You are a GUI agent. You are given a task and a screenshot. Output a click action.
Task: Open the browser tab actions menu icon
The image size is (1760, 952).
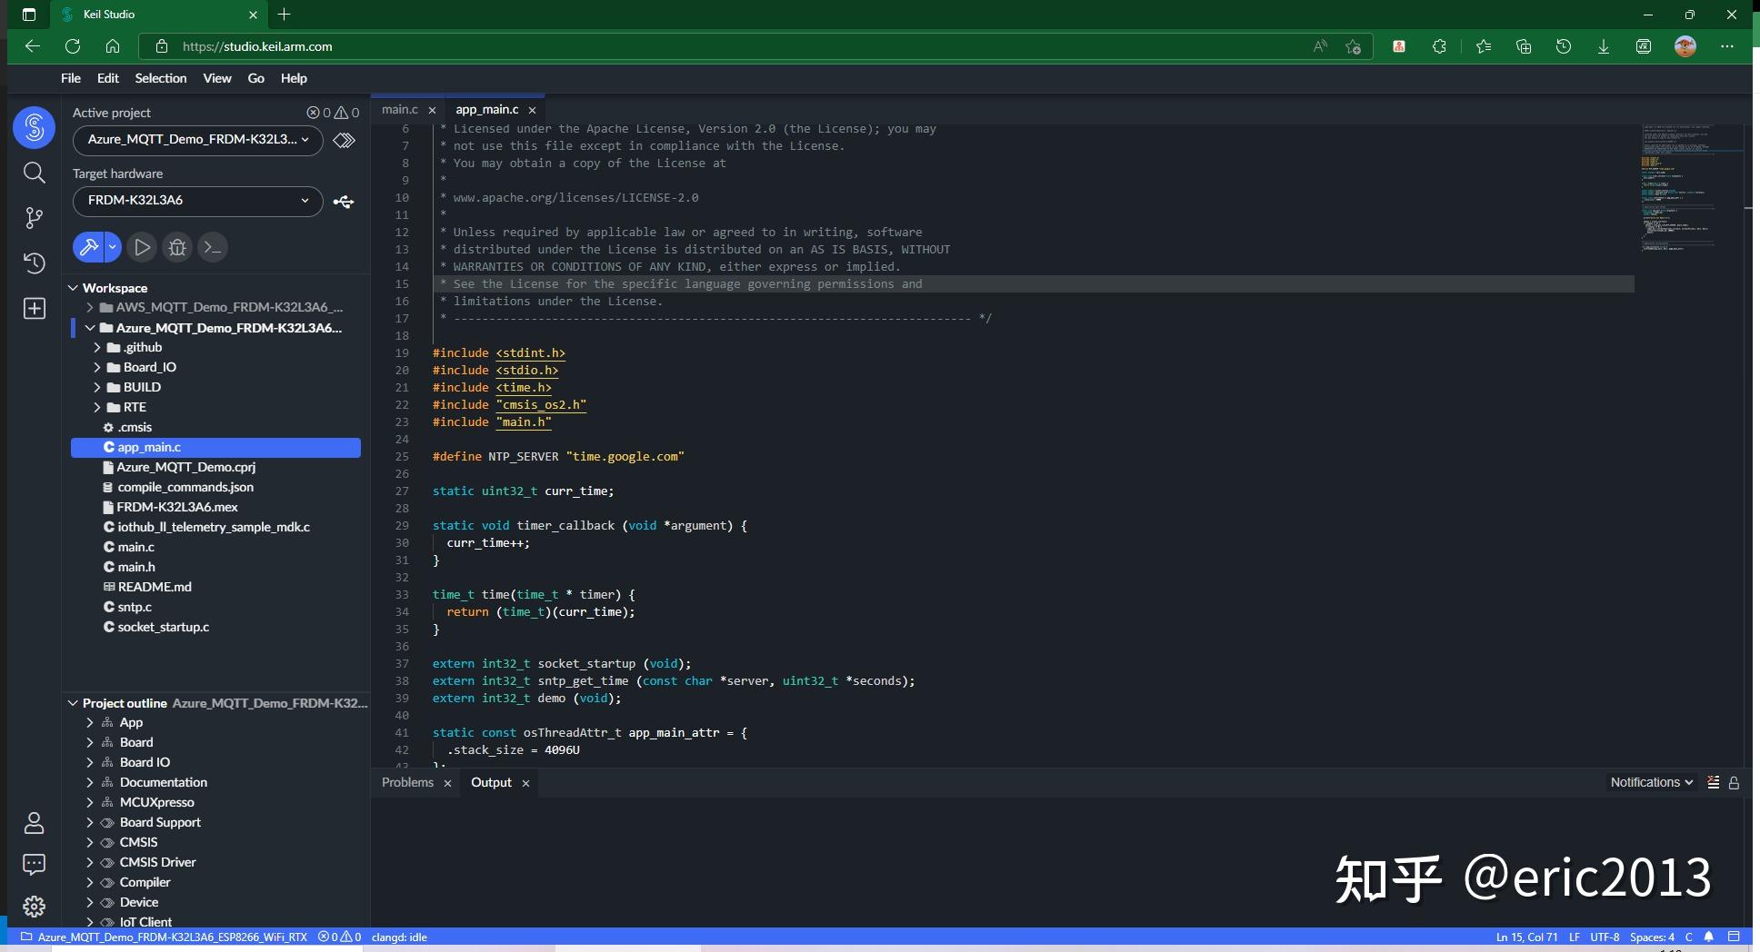[x=29, y=15]
